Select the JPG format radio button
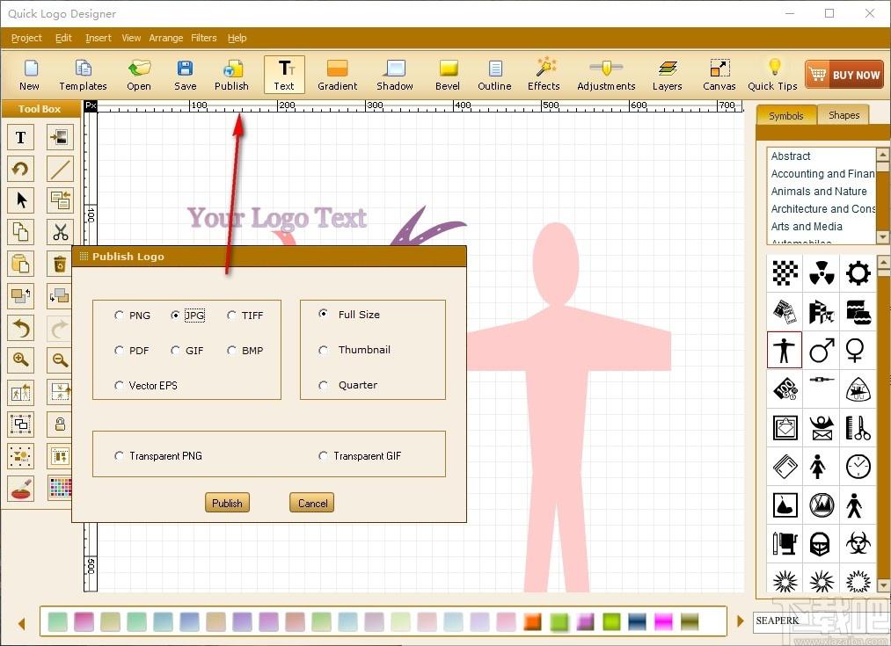 click(x=175, y=315)
